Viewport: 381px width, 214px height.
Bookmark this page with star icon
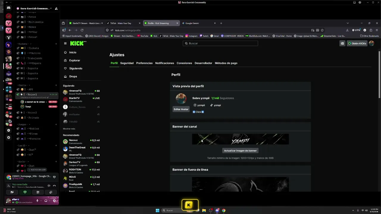322,30
